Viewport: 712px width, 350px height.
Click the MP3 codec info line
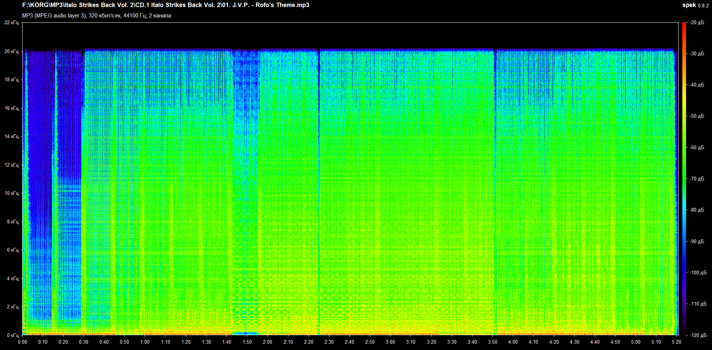(x=96, y=16)
